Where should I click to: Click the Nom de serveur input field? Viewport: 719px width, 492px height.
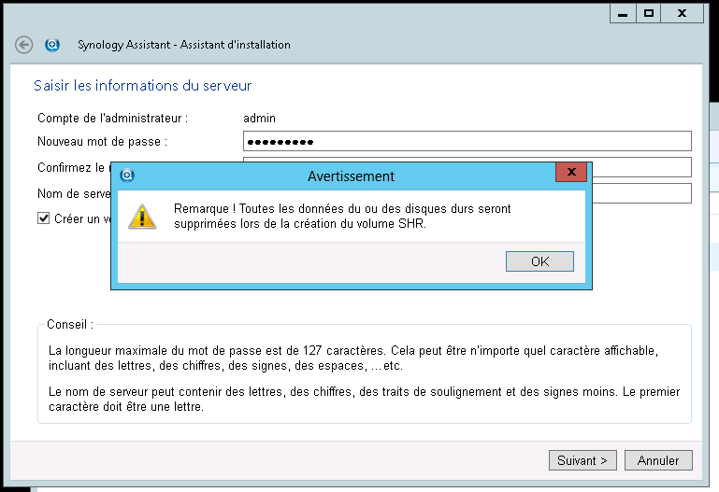[642, 193]
